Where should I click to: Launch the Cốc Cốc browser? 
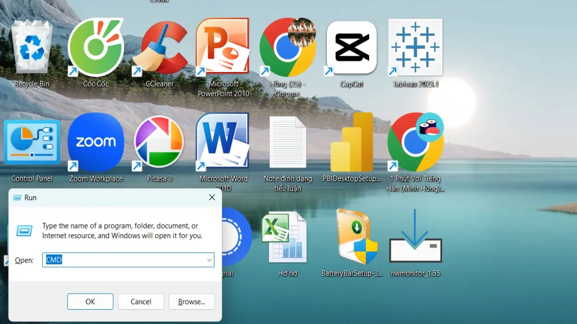coord(95,47)
